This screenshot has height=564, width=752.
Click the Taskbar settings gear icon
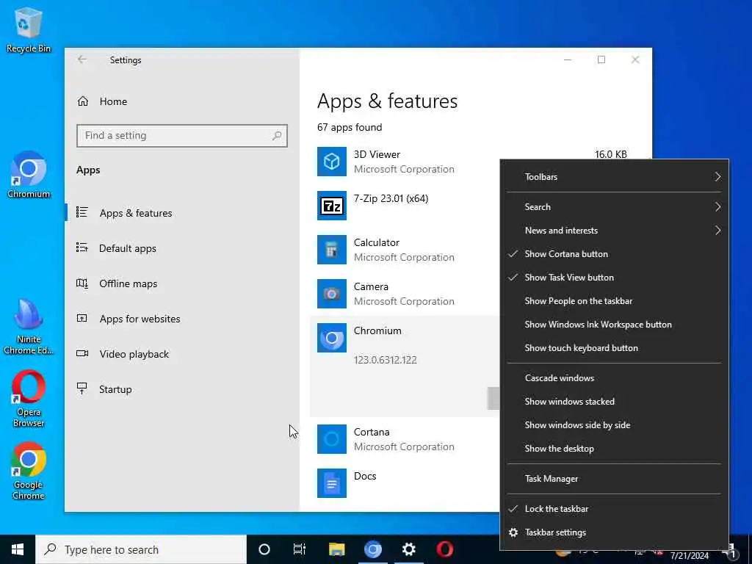click(x=513, y=532)
